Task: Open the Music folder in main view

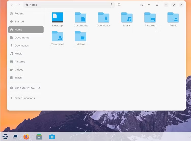Action: click(x=127, y=18)
